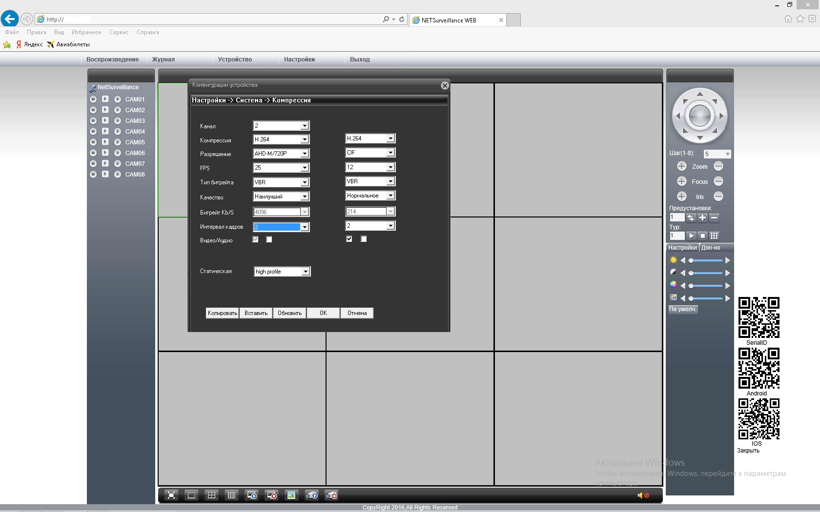
Task: Open the Статическая high profile dropdown
Action: click(305, 272)
